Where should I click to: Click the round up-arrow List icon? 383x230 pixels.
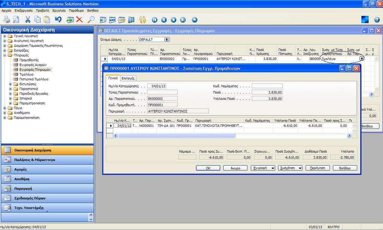(x=194, y=20)
